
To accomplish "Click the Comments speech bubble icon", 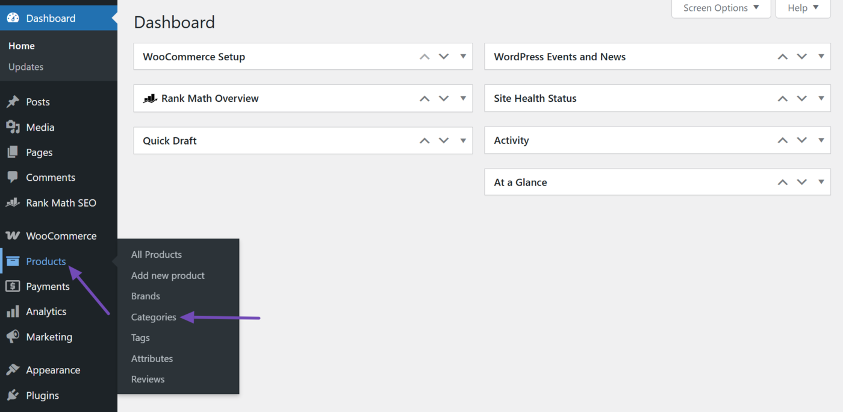I will [13, 178].
